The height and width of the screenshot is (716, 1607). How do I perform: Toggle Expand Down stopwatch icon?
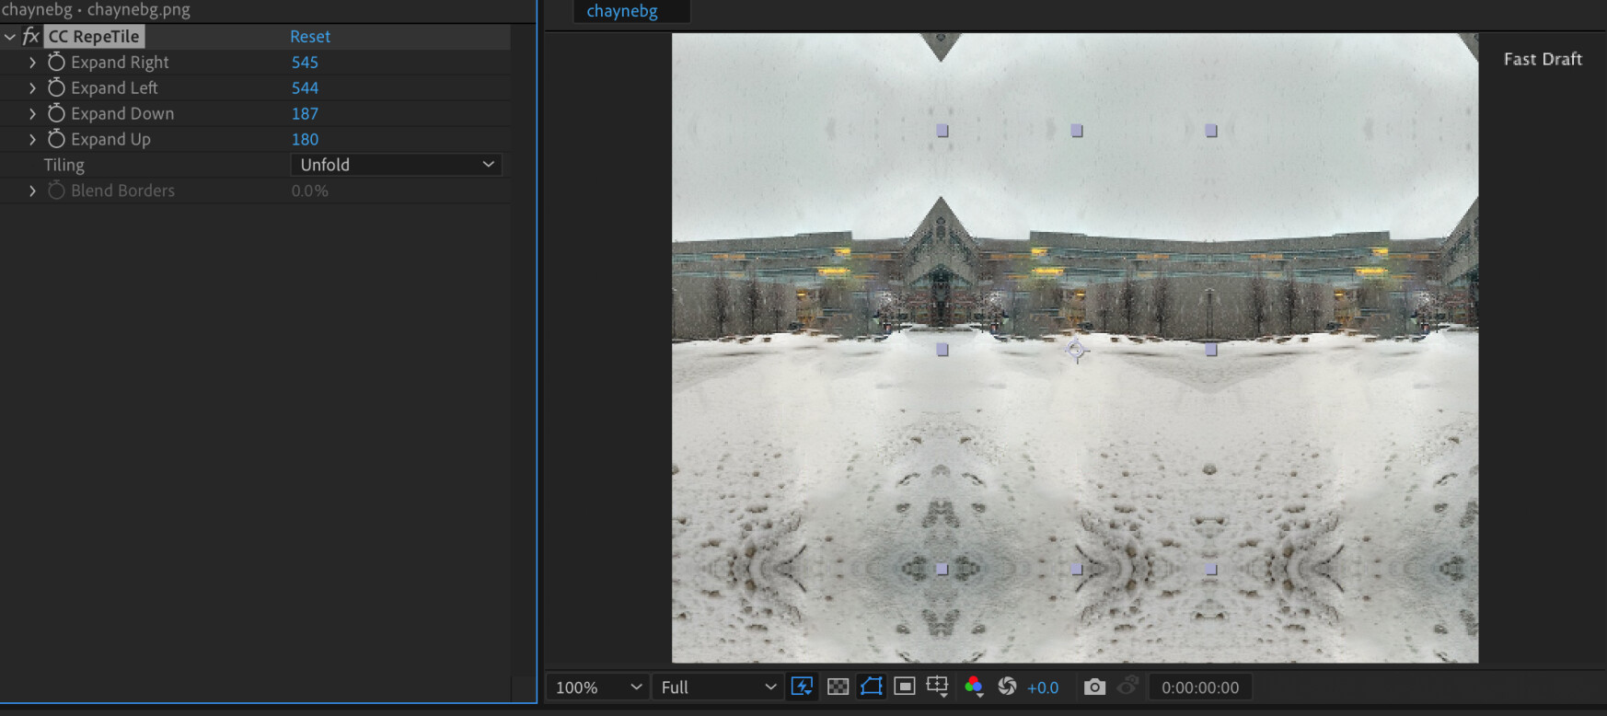[56, 113]
